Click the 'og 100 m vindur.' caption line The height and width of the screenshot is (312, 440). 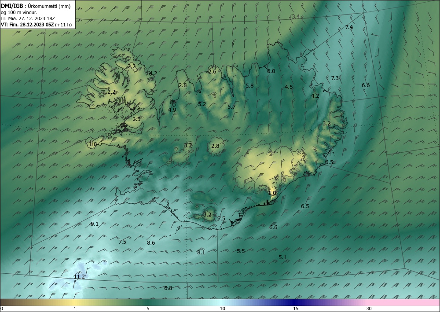[x=19, y=12]
